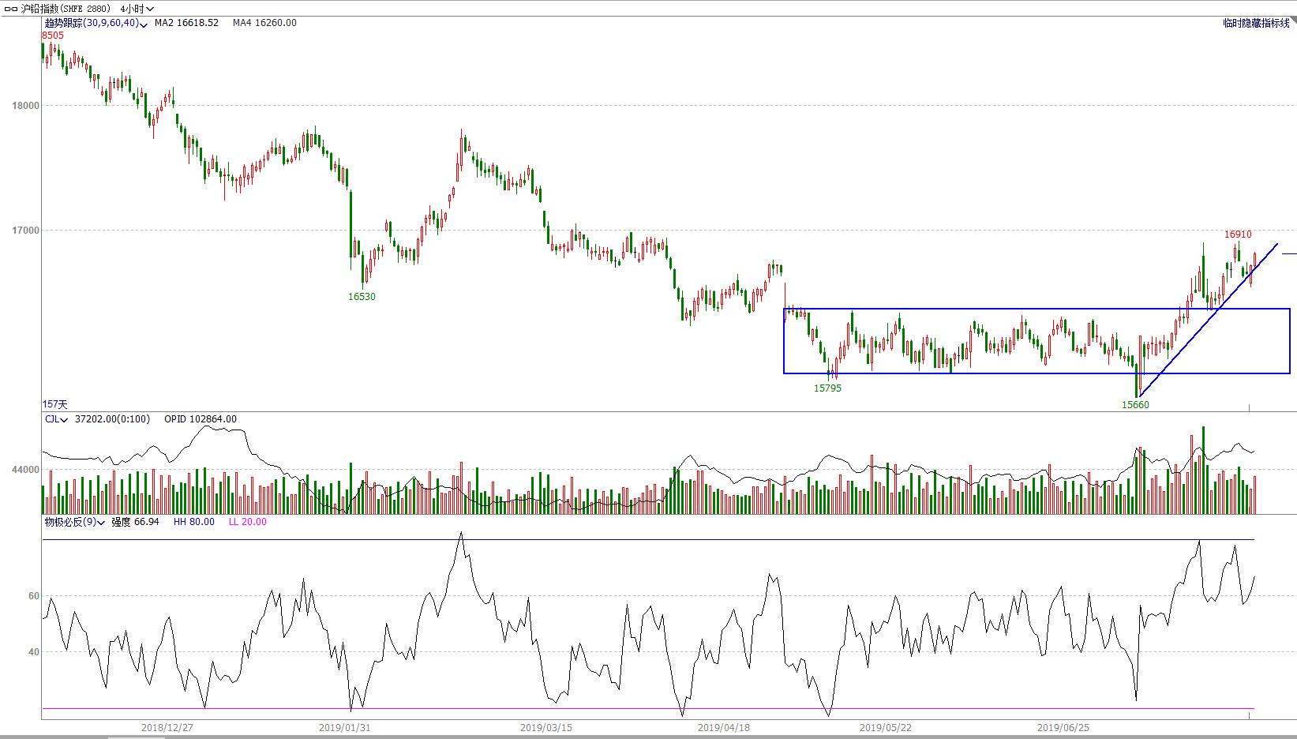Select the 沪铅指数(SHFE 2880) contract title
This screenshot has height=739, width=1297.
(66, 9)
